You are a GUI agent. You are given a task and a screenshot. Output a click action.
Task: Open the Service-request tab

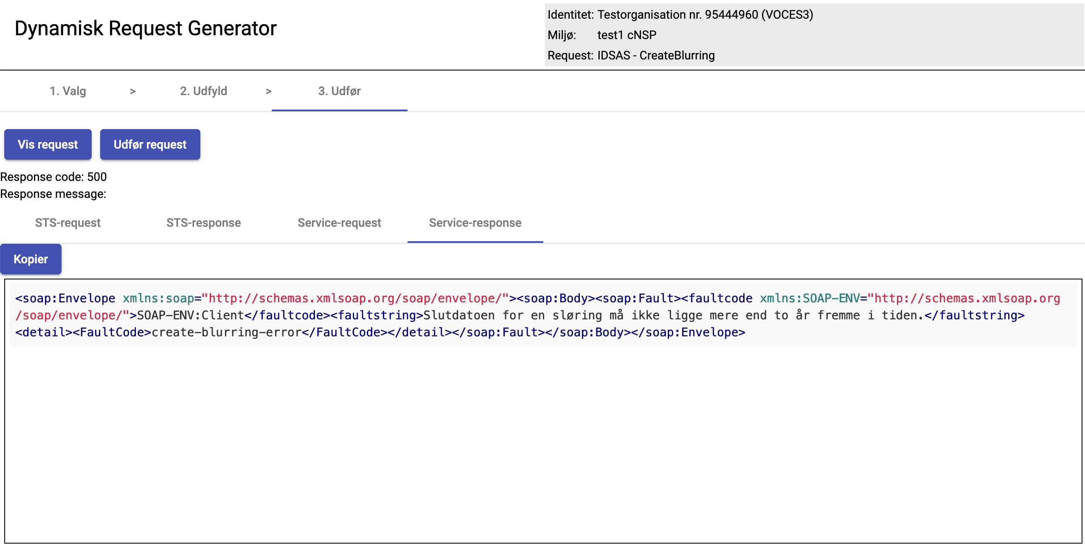340,223
